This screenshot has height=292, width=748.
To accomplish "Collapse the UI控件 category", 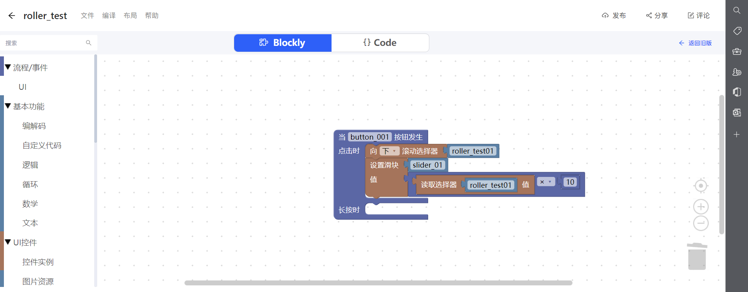I will click(x=8, y=242).
